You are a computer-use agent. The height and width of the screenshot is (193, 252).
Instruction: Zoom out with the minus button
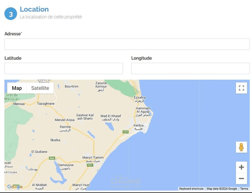[241, 178]
